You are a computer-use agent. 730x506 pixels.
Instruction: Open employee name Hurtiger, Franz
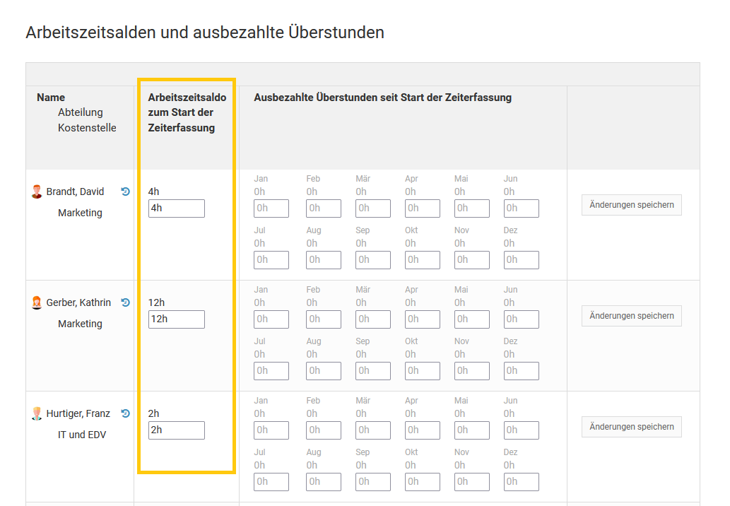click(78, 413)
